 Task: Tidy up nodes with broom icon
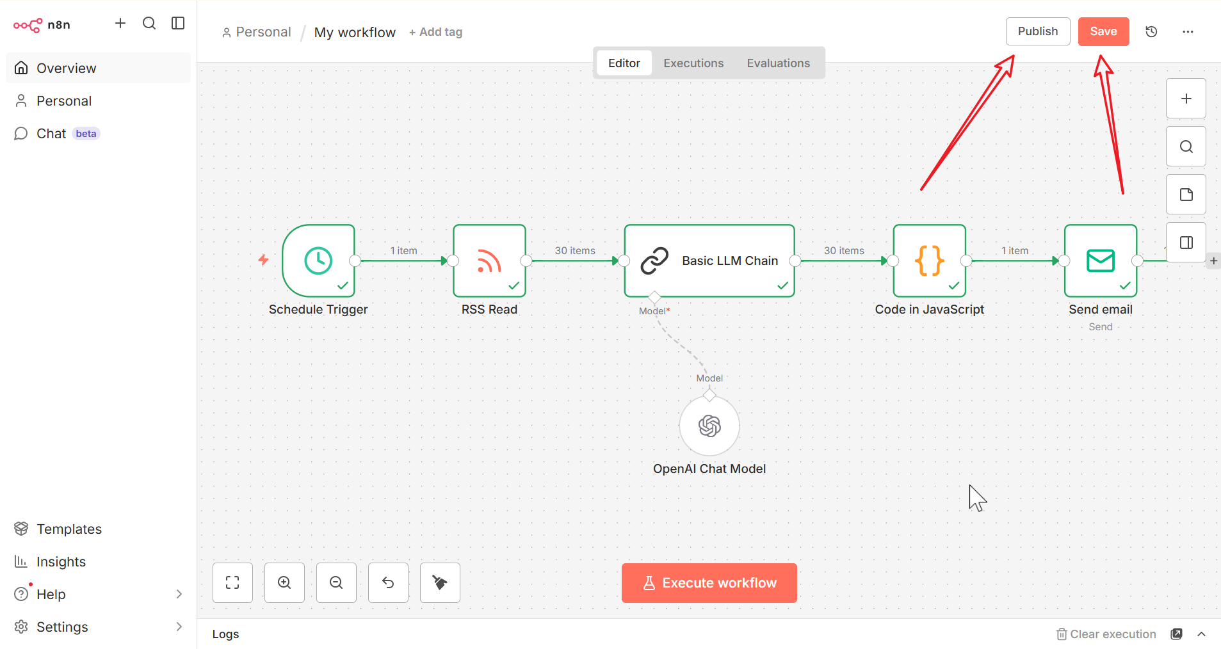[x=440, y=582]
